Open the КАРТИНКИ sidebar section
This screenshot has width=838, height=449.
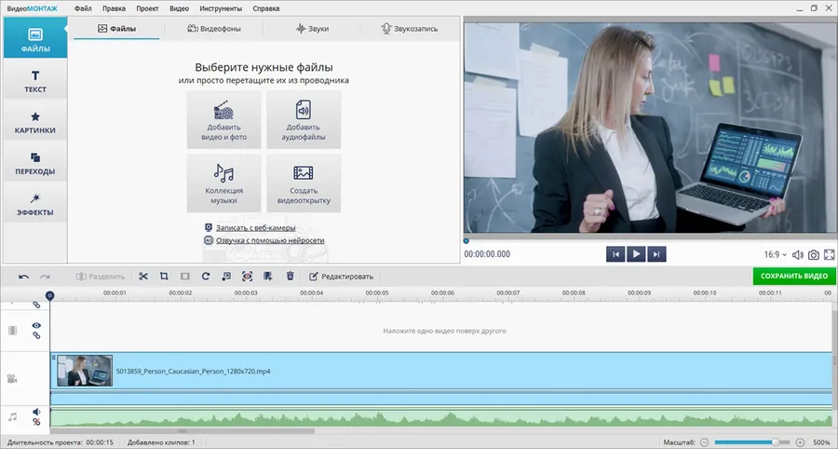point(35,122)
